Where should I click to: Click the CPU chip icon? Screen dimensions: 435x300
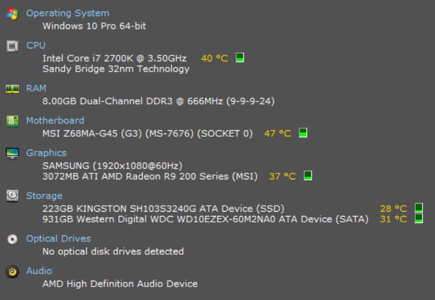click(x=12, y=46)
